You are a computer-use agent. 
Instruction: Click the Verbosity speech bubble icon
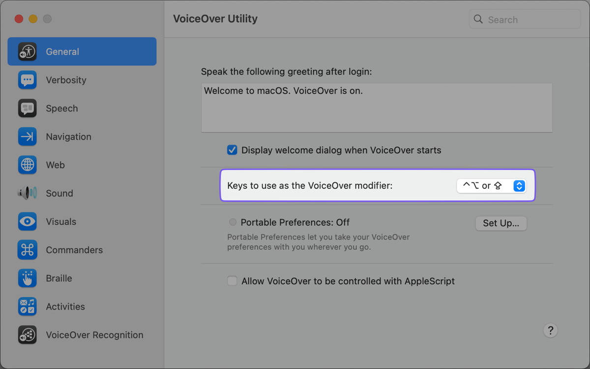tap(28, 80)
